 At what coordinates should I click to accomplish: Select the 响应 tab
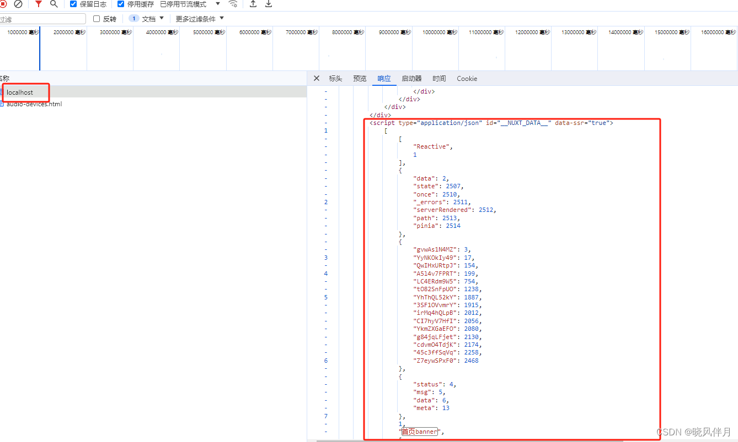pyautogui.click(x=384, y=79)
